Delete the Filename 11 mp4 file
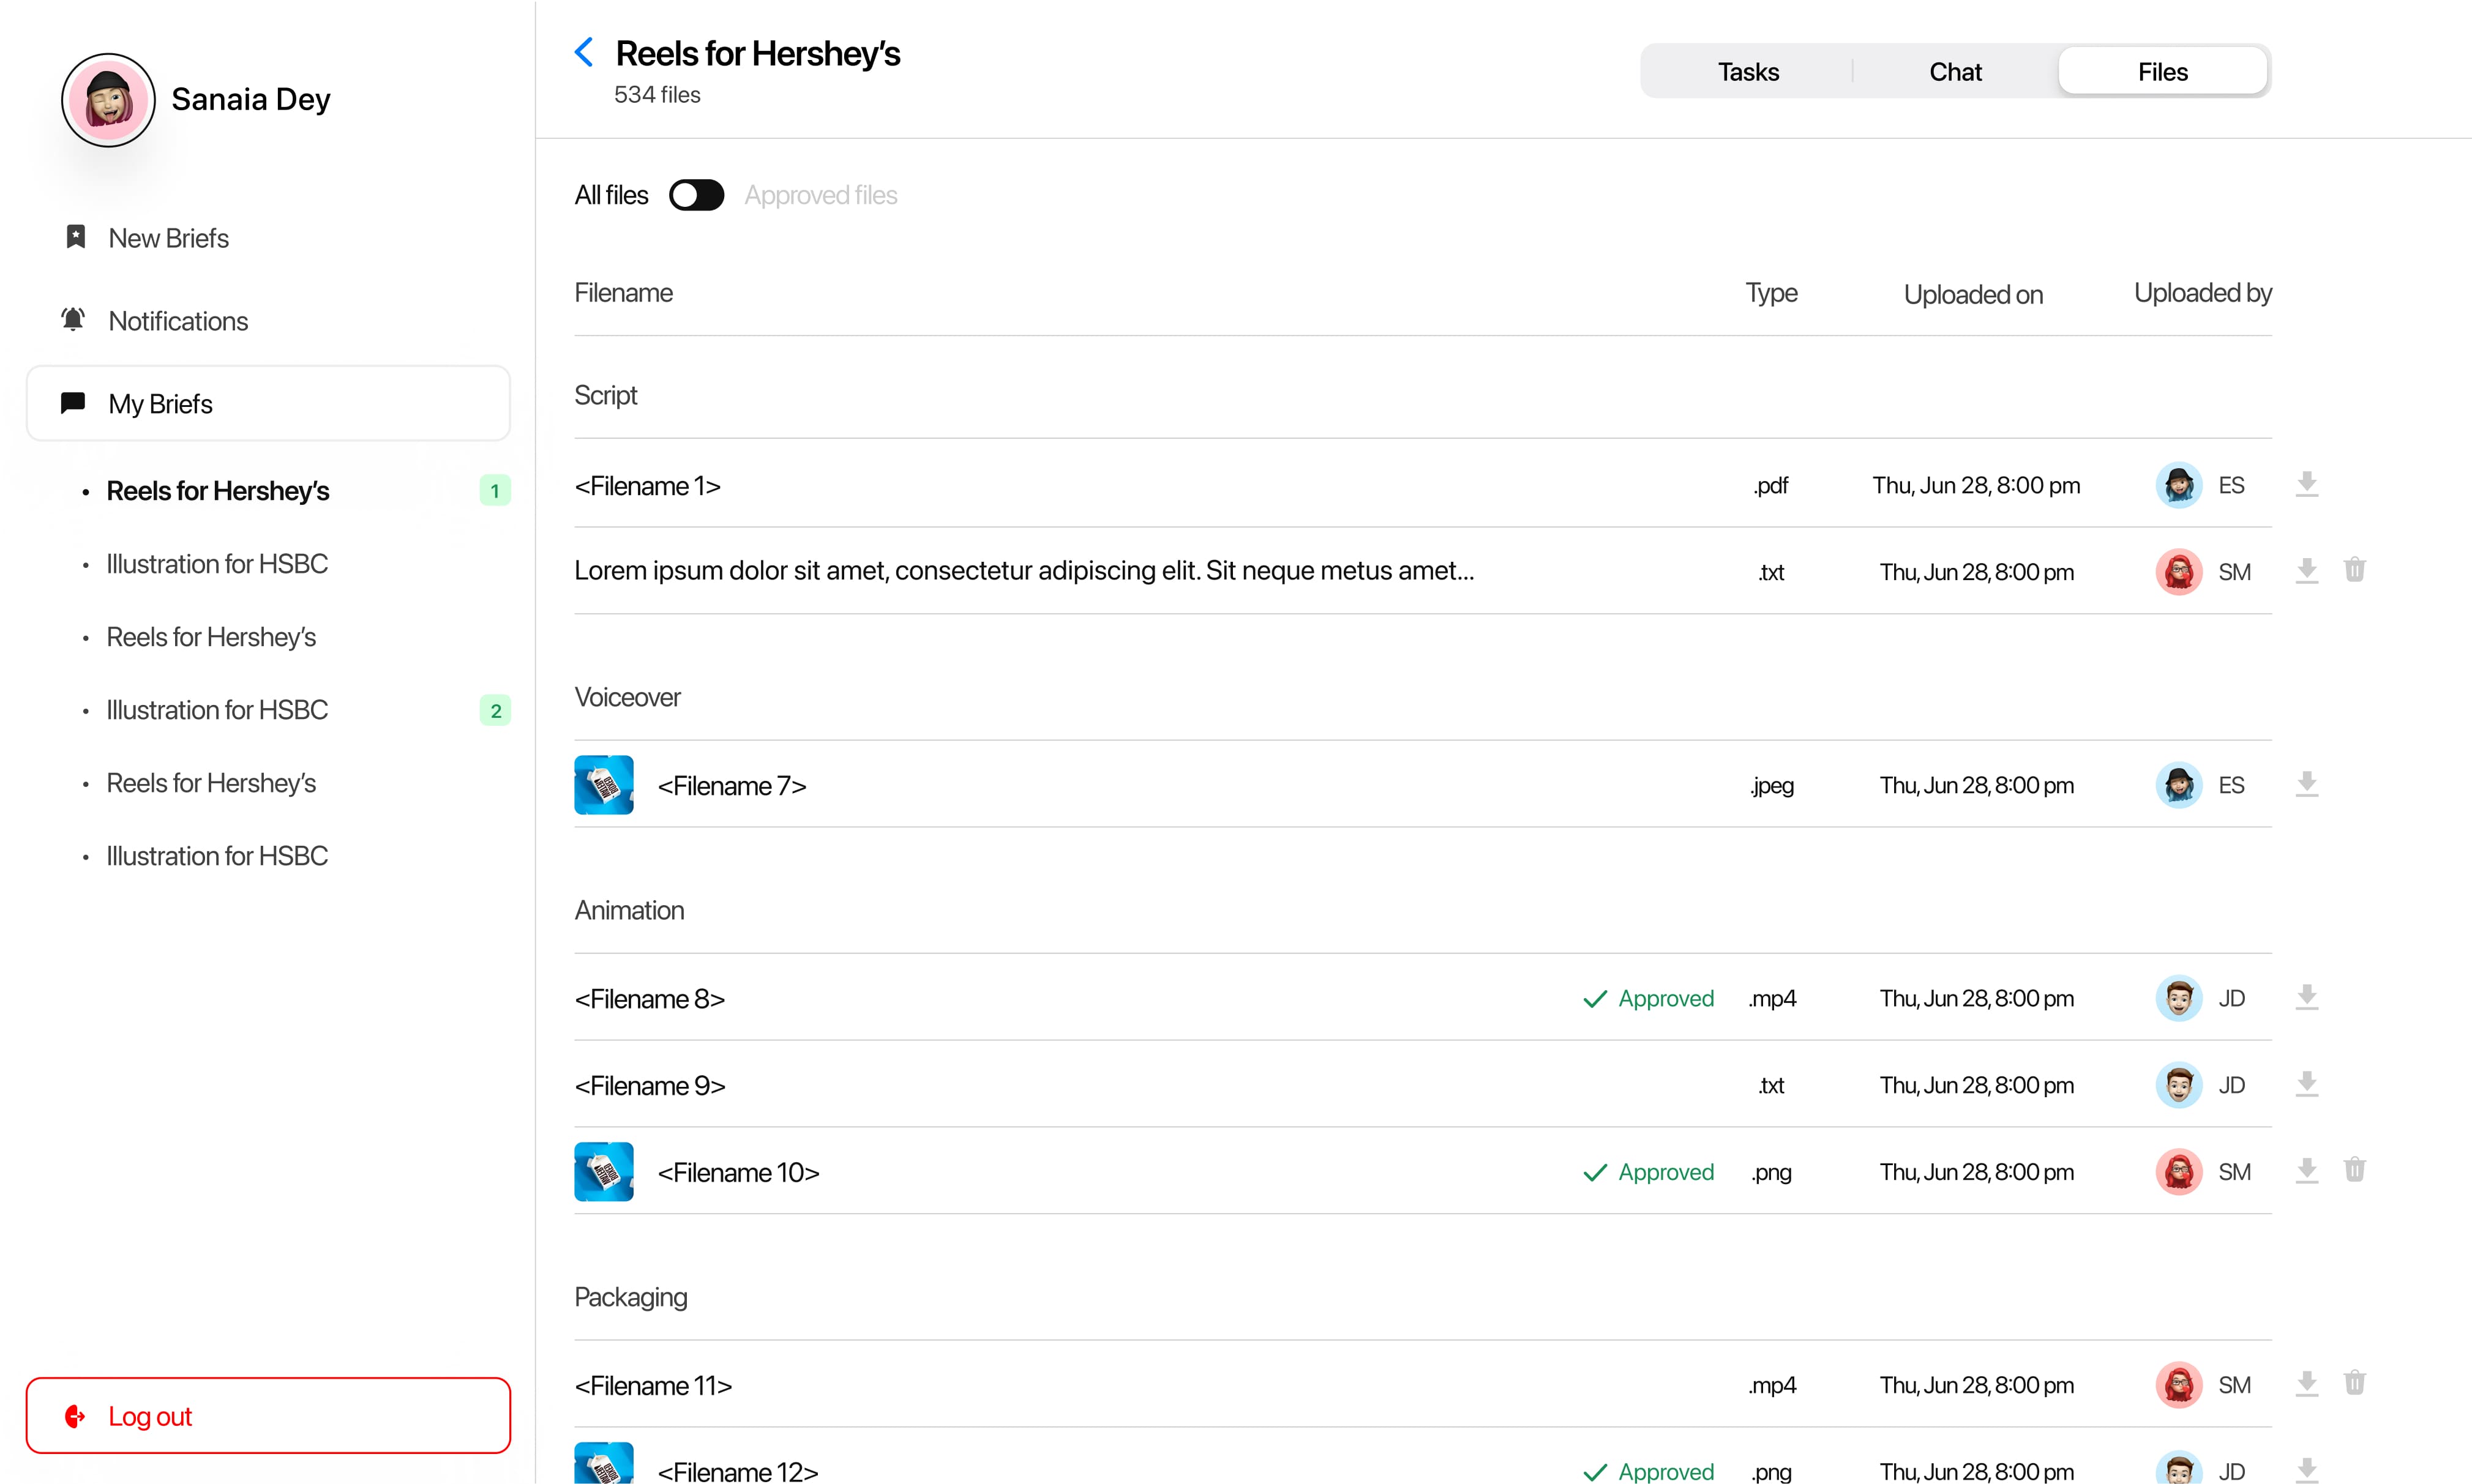Screen dimensions: 2472x1484 [2354, 1383]
